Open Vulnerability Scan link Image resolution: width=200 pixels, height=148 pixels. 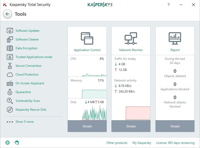(28, 101)
